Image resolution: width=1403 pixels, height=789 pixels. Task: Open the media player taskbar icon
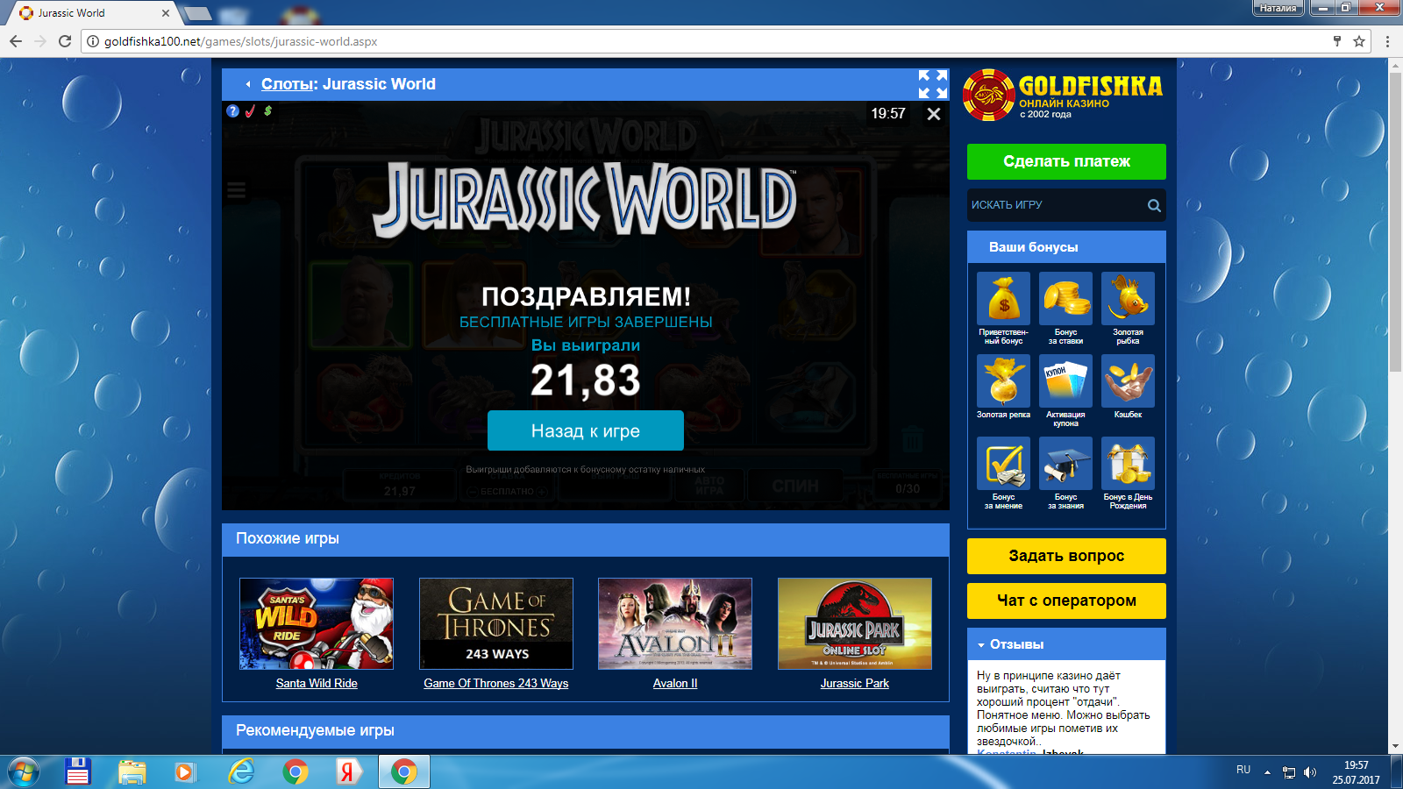(x=185, y=771)
